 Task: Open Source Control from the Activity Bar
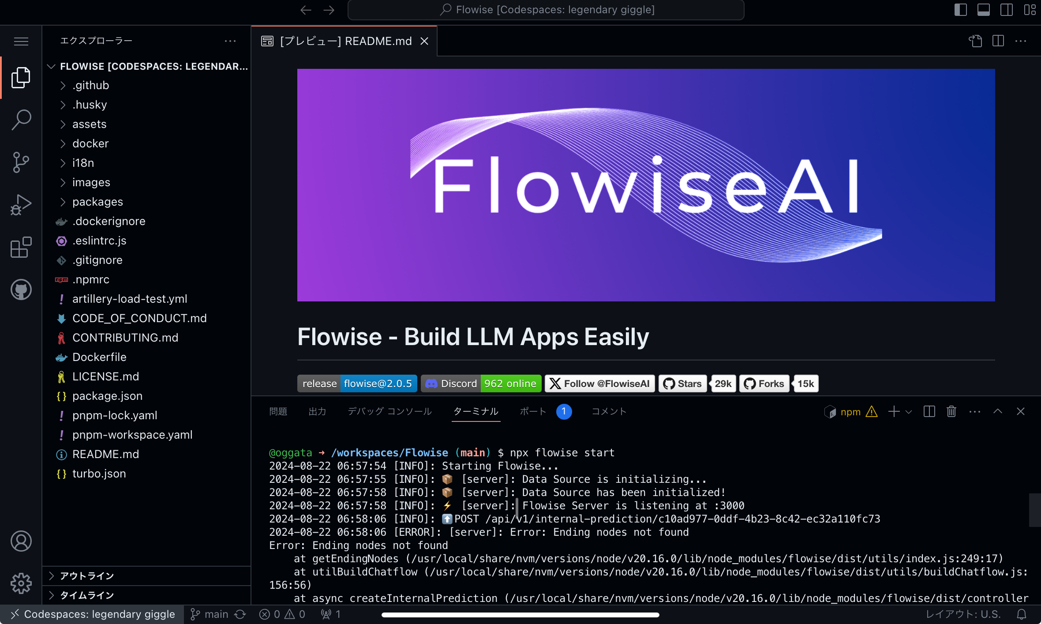click(21, 162)
